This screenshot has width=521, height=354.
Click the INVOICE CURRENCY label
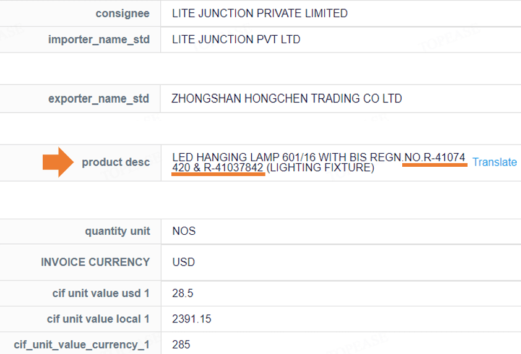coord(95,262)
